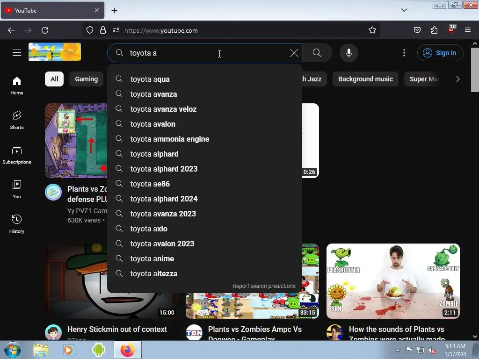View site security padlock info
Screen dimensions: 479x359
coord(102,30)
